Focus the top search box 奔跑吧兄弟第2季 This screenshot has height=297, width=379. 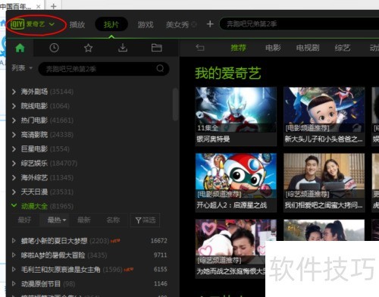(x=299, y=24)
